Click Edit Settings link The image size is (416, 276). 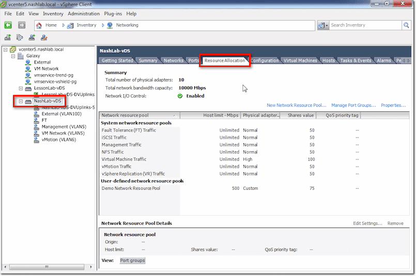point(367,223)
